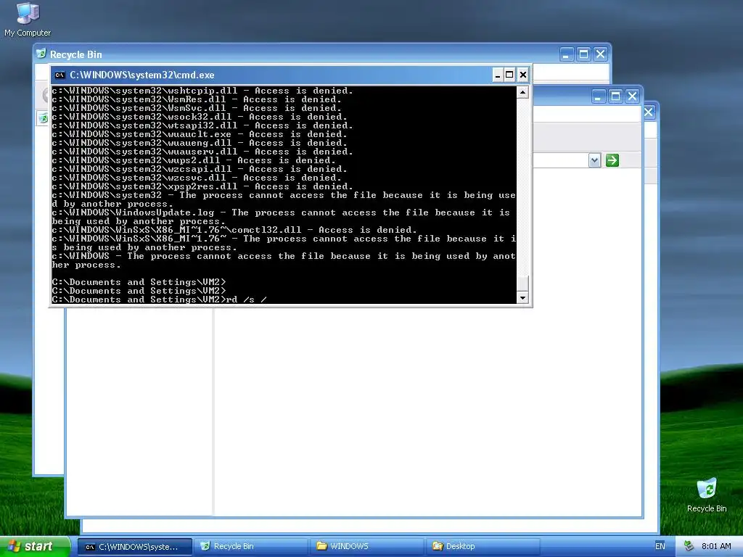
Task: Click the cmd scrollbar thumb
Action: coord(522,284)
